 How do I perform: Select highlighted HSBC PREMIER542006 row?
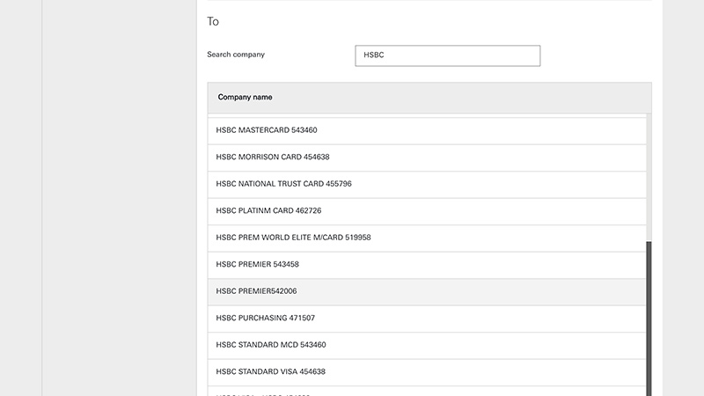point(427,292)
